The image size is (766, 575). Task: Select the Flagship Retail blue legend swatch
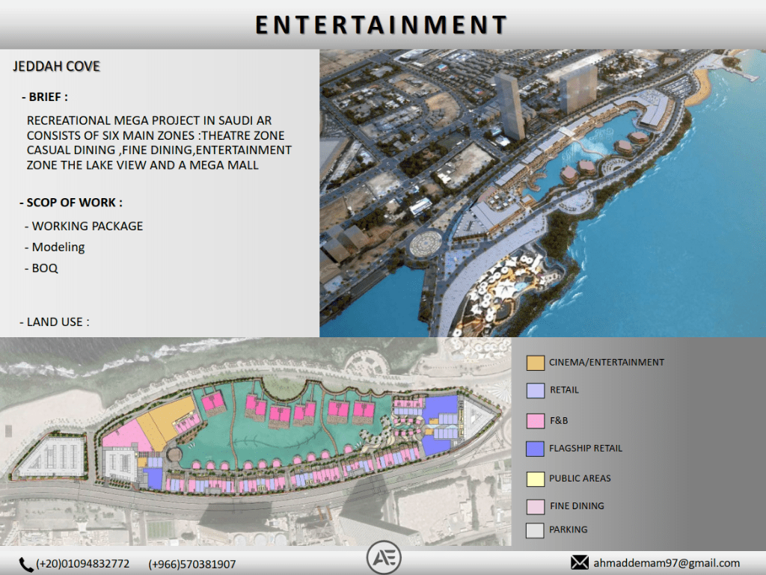pos(535,449)
